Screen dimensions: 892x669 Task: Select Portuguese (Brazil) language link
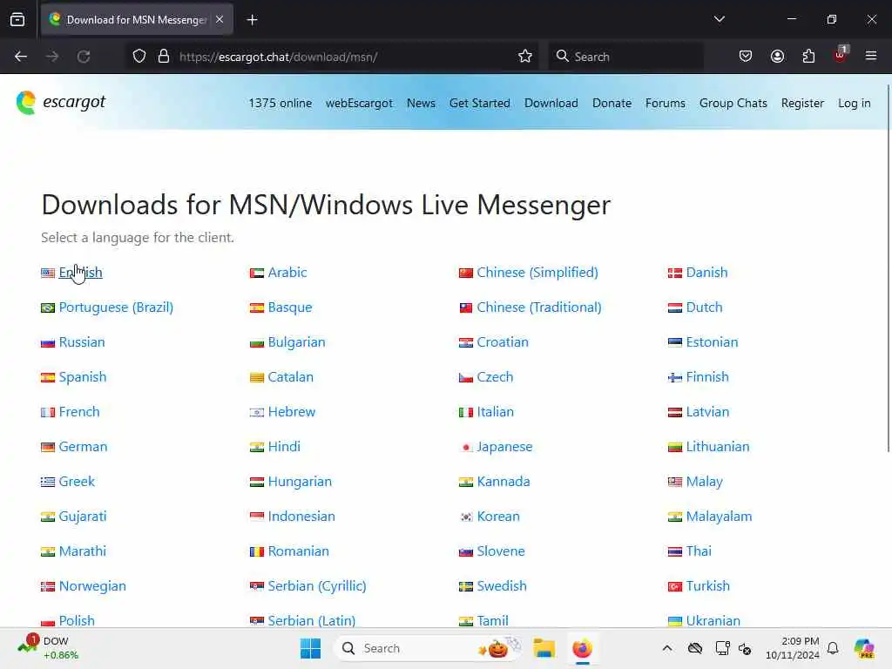(116, 307)
